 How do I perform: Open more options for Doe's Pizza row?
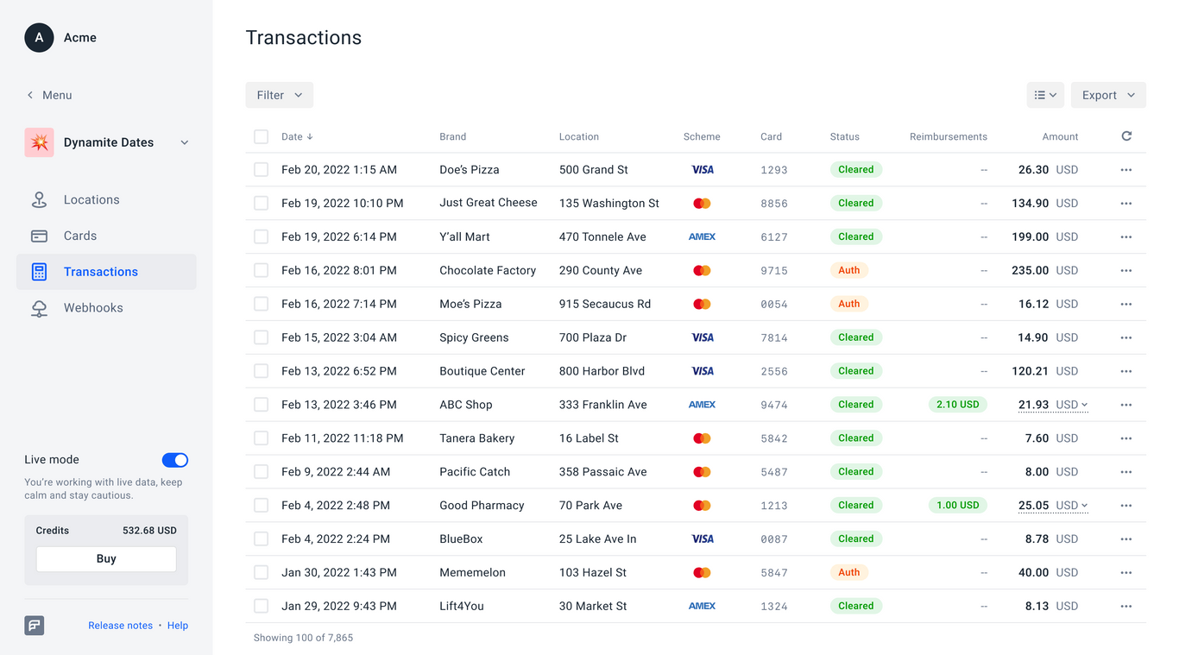pyautogui.click(x=1125, y=170)
